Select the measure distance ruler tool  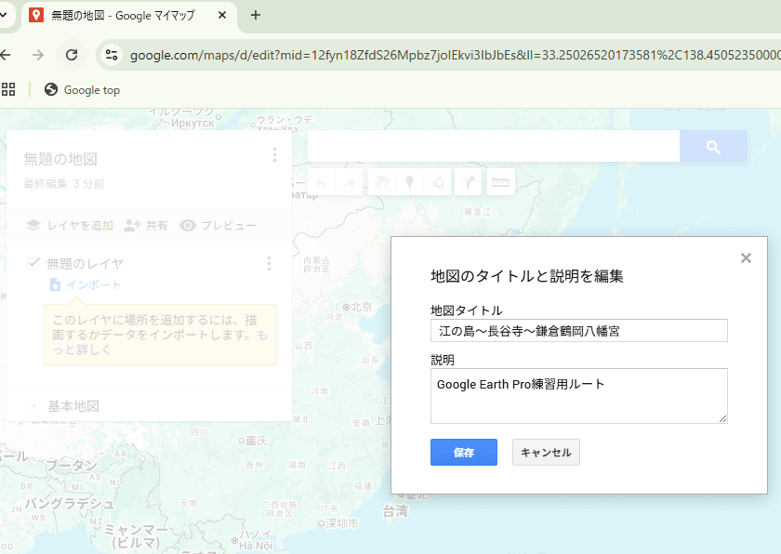(500, 183)
